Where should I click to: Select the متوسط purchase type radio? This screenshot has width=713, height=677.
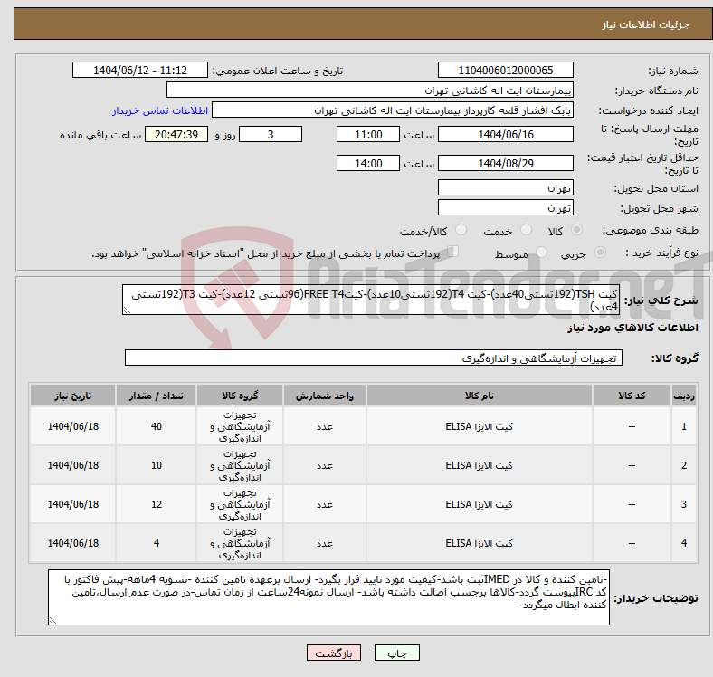click(x=541, y=252)
